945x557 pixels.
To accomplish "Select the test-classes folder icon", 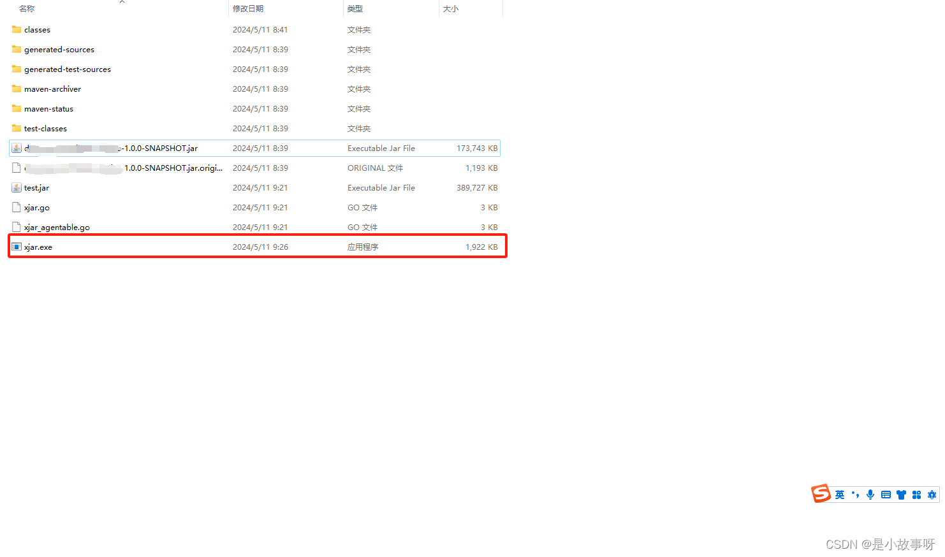I will (x=17, y=128).
